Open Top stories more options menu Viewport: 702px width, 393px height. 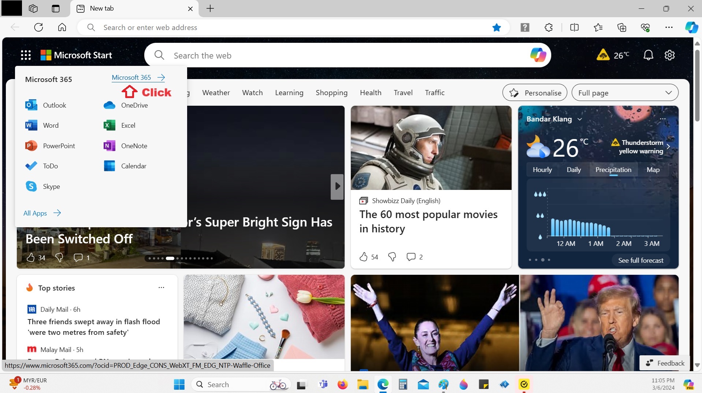tap(161, 288)
